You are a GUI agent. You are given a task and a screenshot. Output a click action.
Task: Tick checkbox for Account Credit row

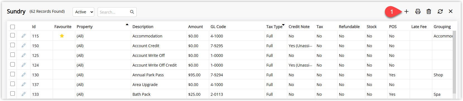tap(13, 45)
